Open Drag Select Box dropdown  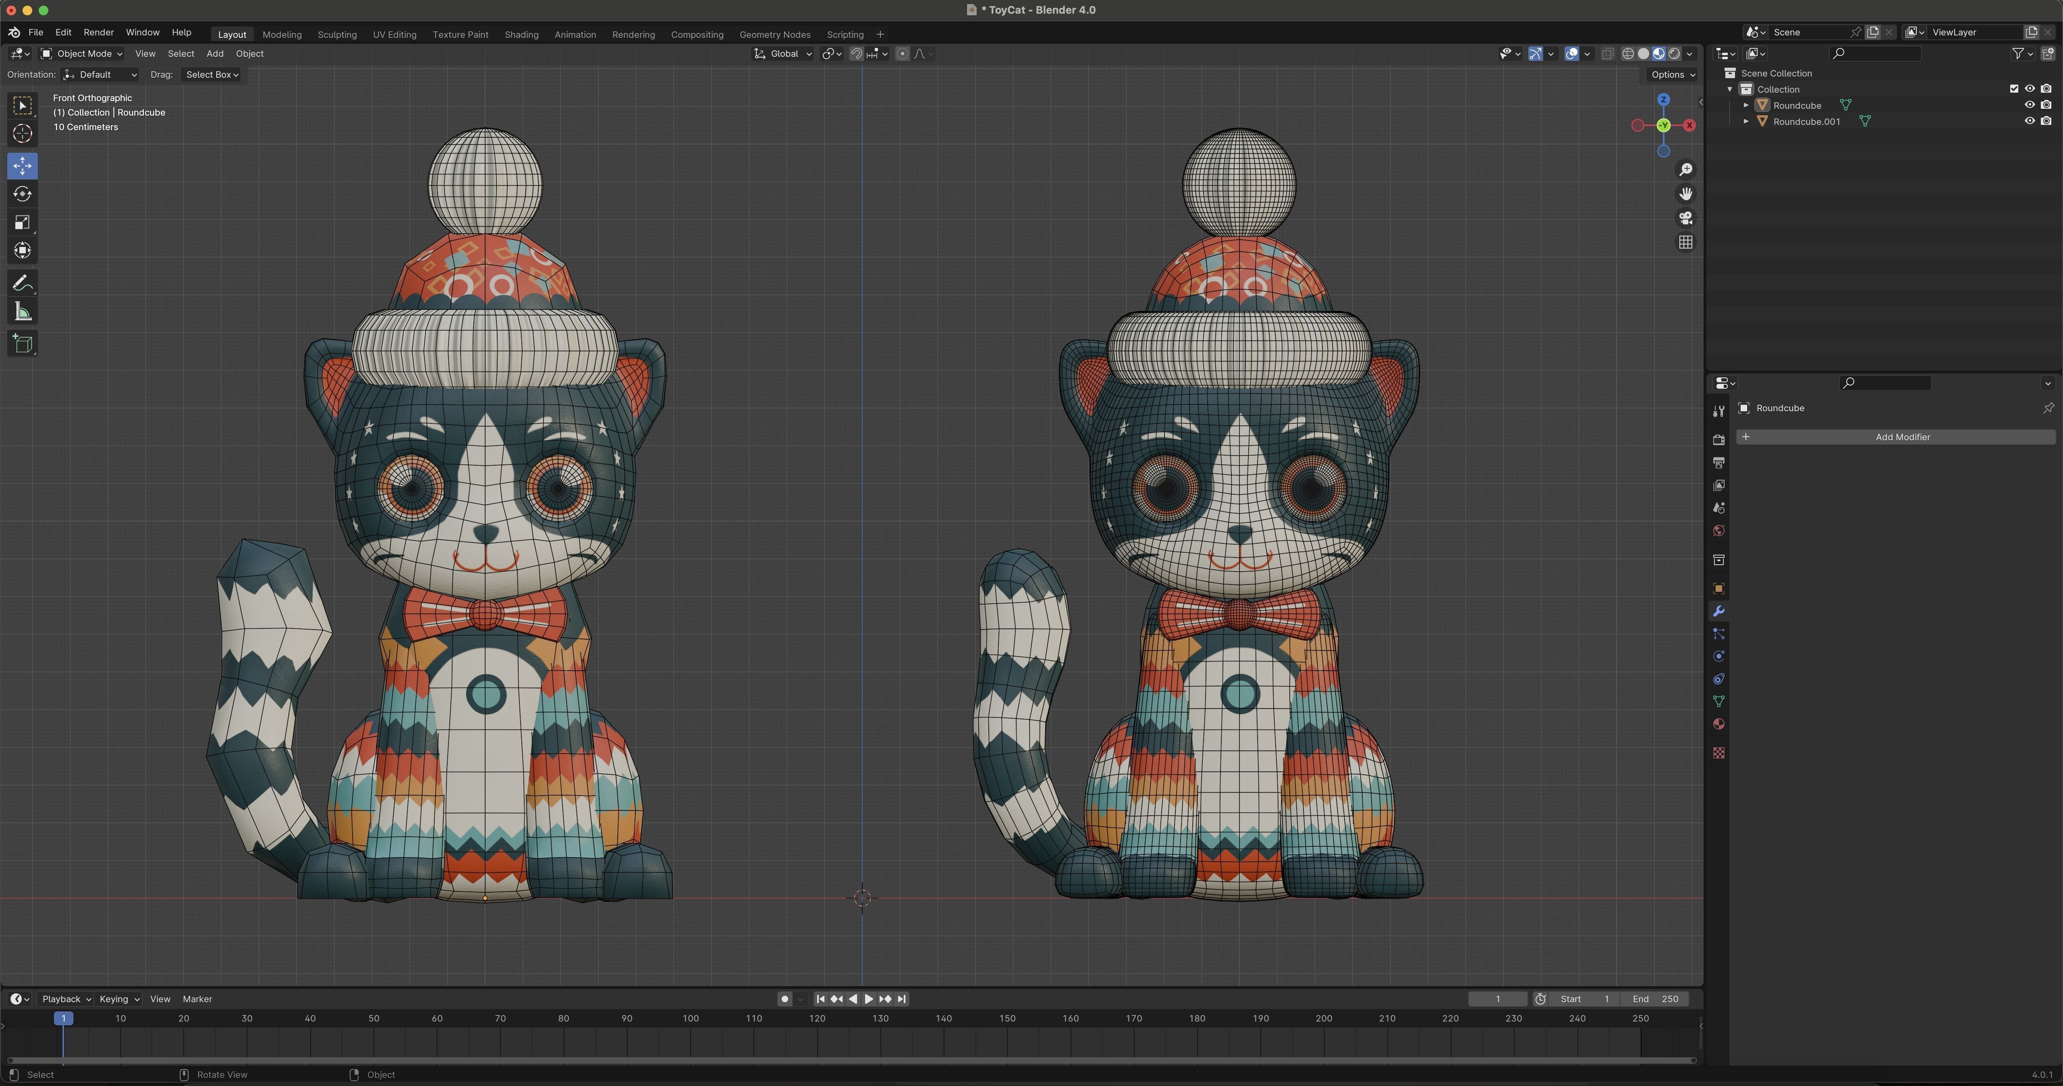[212, 75]
